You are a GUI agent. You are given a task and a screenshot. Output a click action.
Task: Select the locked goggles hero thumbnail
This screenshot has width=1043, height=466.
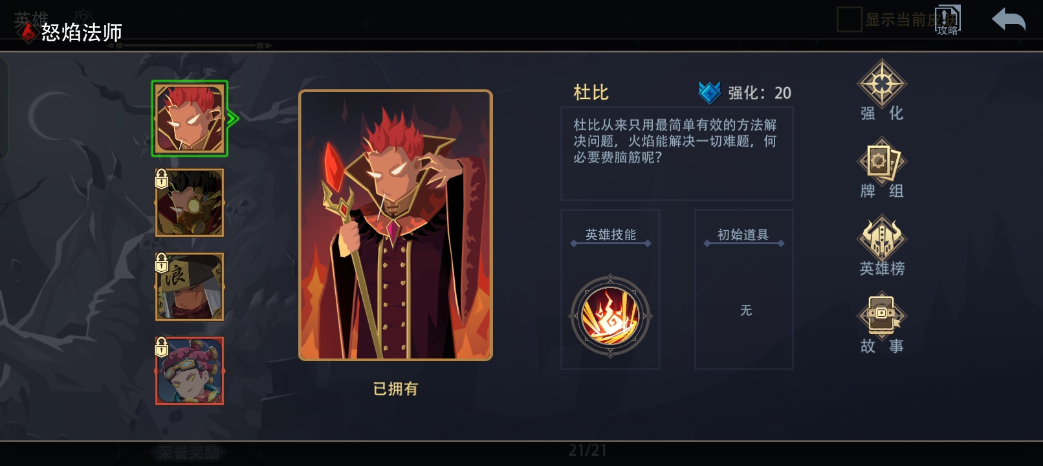tap(190, 203)
